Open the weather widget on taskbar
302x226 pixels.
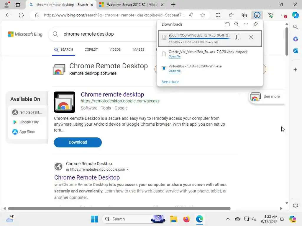(10, 219)
